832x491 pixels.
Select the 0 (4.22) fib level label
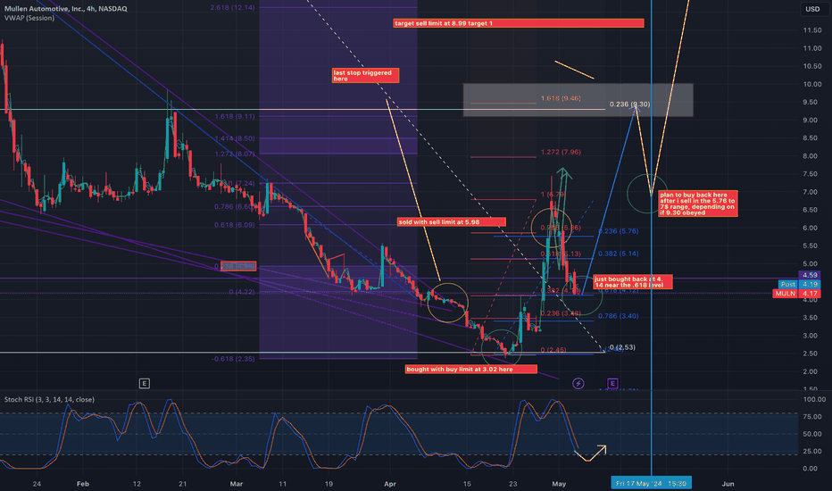(241, 292)
